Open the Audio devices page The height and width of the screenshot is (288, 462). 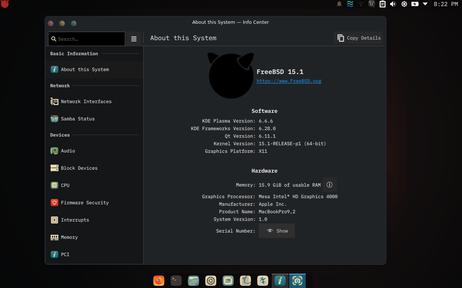[x=95, y=151]
